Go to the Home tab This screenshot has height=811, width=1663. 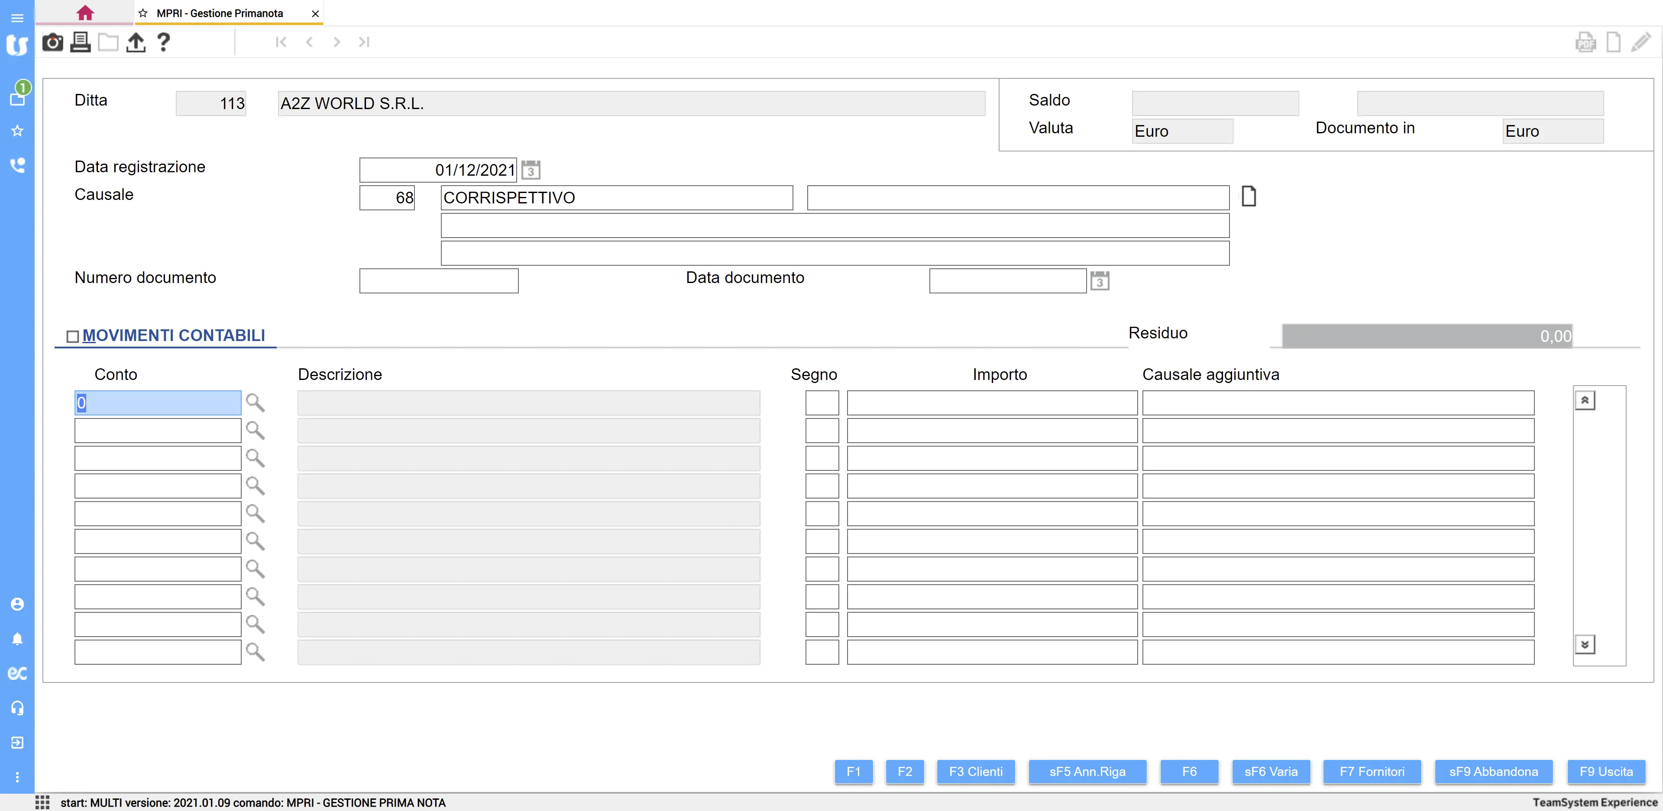coord(84,13)
